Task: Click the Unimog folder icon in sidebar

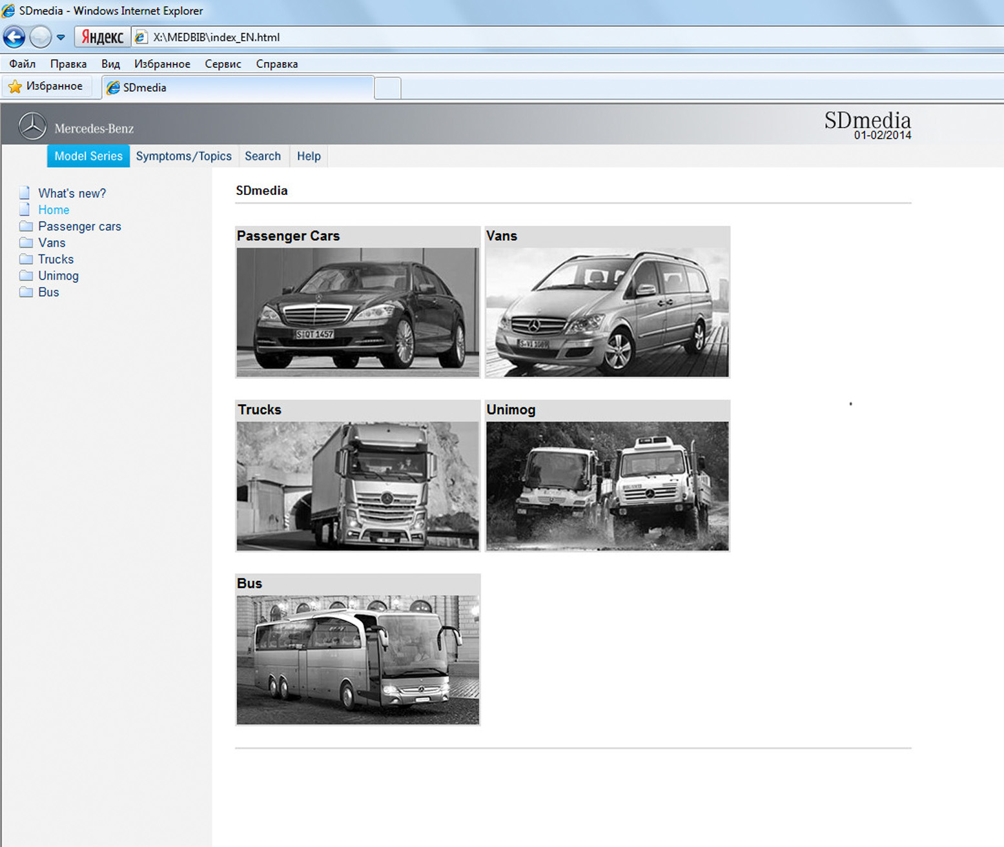Action: click(26, 276)
